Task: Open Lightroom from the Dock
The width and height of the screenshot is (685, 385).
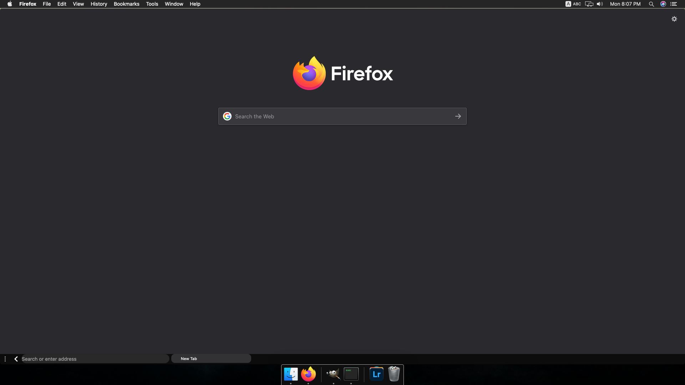Action: [x=376, y=374]
